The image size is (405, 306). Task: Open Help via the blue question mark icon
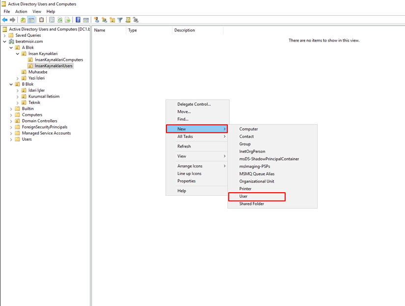(78, 20)
